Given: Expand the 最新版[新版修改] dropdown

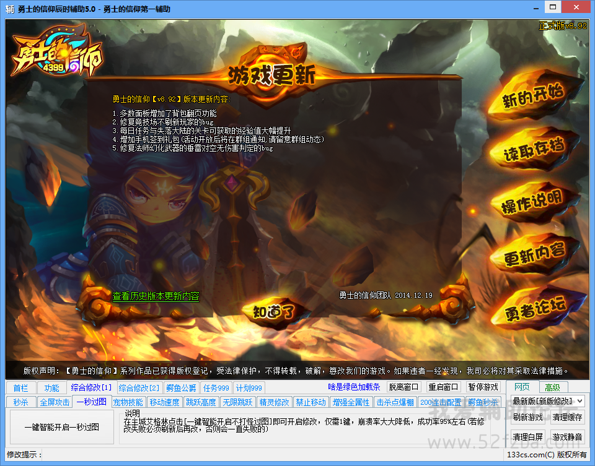Looking at the screenshot, I should tap(547, 401).
